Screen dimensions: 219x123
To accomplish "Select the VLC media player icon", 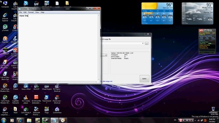I will [x=26, y=99].
